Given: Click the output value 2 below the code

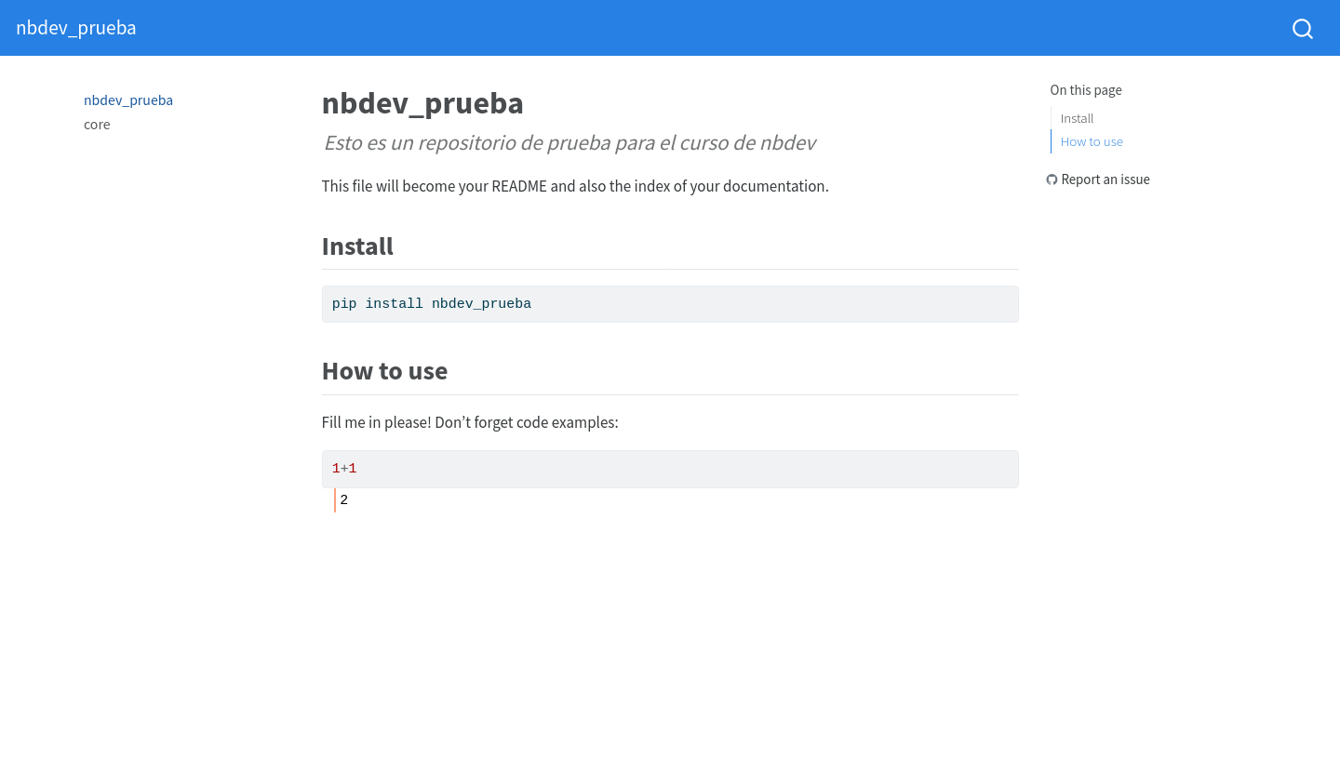Looking at the screenshot, I should click(344, 500).
